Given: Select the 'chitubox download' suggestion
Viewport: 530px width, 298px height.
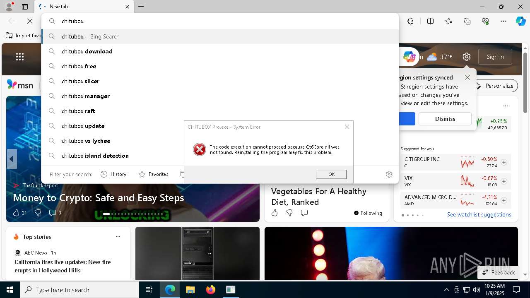Looking at the screenshot, I should (220, 51).
